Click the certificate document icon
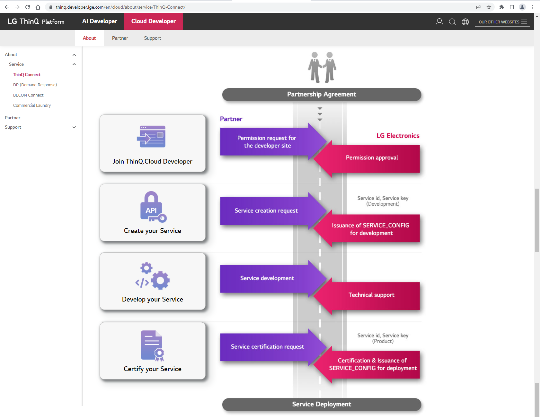The height and width of the screenshot is (417, 540). point(153,346)
